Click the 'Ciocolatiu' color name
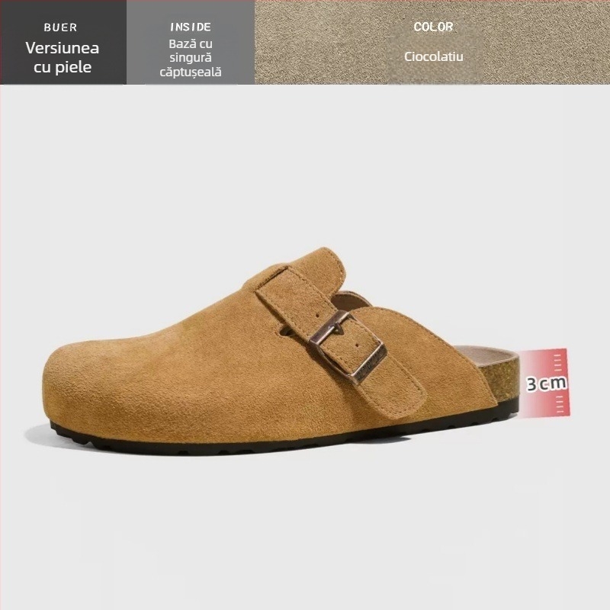This screenshot has height=610, width=610. (433, 56)
